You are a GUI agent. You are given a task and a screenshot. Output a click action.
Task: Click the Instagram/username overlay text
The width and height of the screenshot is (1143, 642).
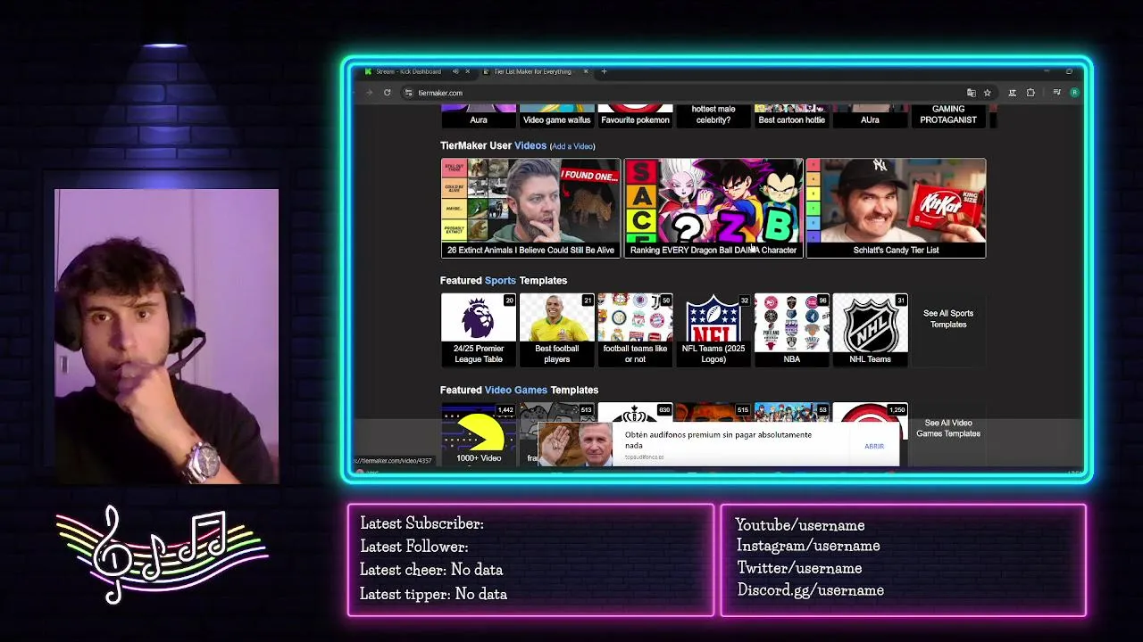coord(808,546)
